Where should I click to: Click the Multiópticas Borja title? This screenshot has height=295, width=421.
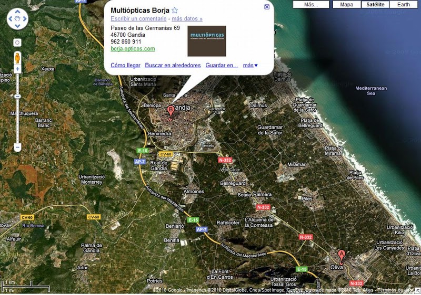[140, 10]
